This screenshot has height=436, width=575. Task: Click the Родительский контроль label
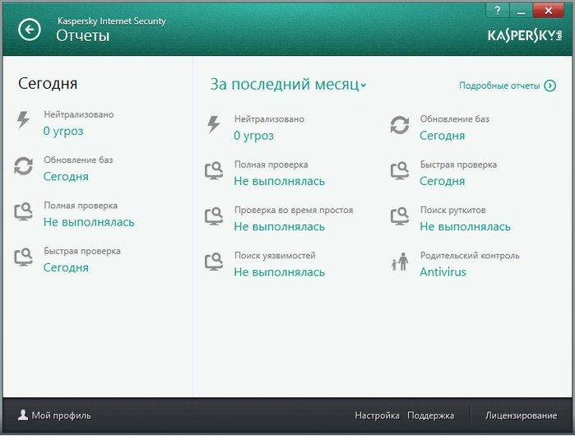tap(470, 256)
